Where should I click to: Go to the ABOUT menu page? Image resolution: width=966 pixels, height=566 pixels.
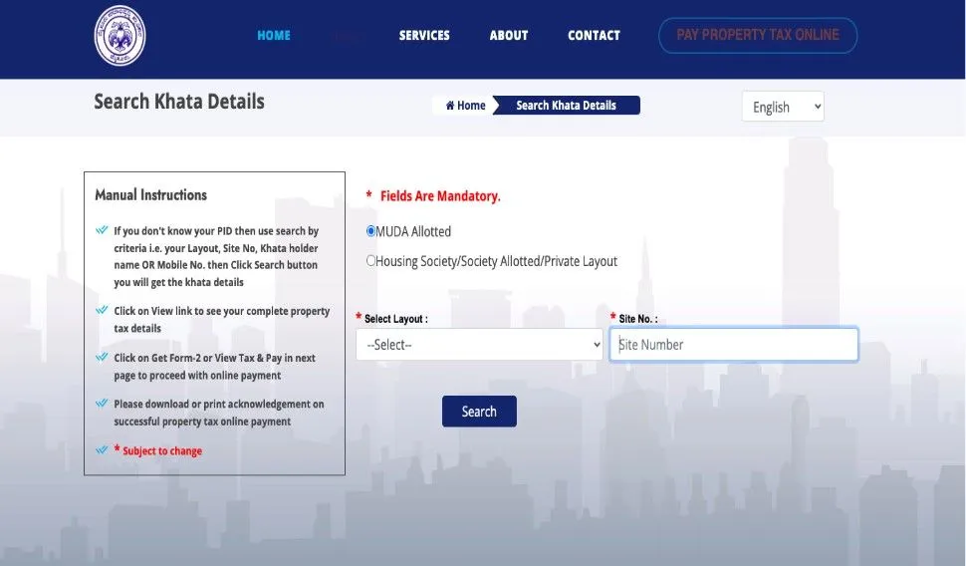click(508, 36)
